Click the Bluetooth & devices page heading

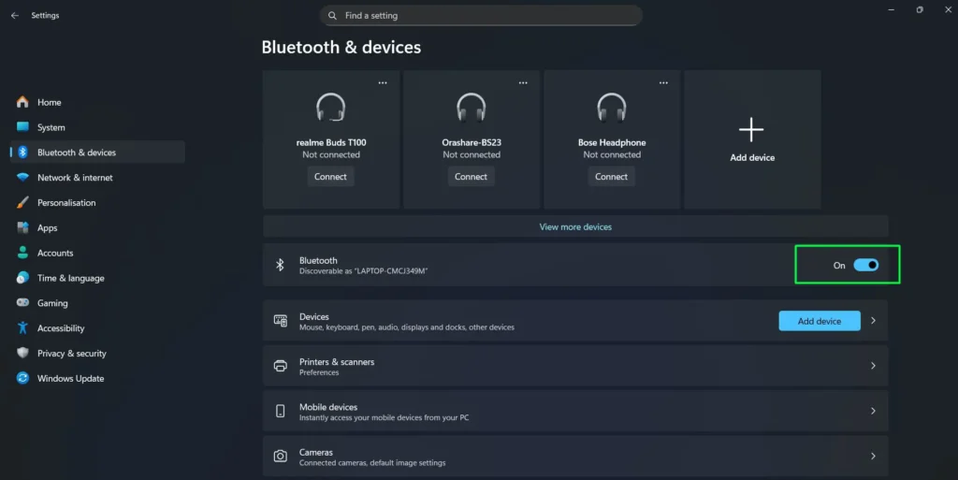pos(341,47)
